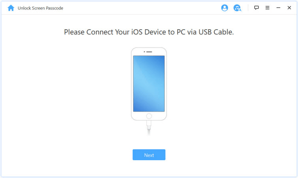
Task: Open the feedback speech bubble icon
Action: point(257,8)
